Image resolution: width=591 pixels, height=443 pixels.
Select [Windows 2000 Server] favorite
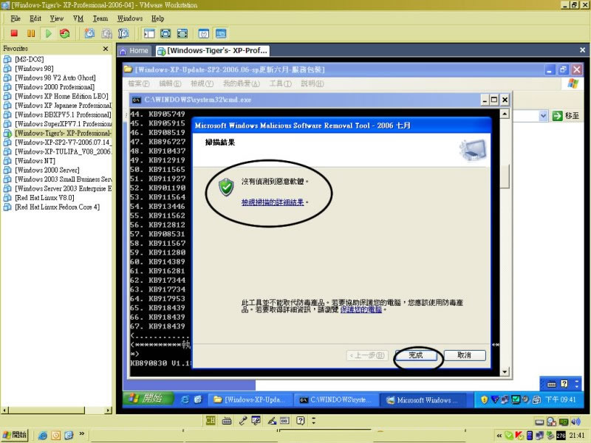(x=47, y=170)
